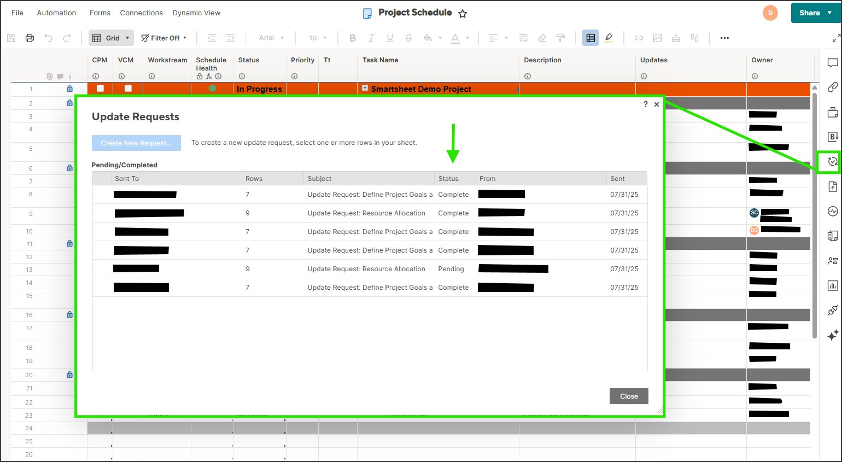Click the Outdent icon
This screenshot has height=462, width=842.
212,38
